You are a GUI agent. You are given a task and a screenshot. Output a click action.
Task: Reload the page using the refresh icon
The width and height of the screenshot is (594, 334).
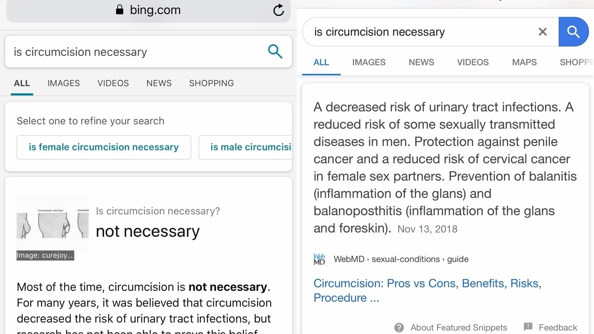point(278,10)
